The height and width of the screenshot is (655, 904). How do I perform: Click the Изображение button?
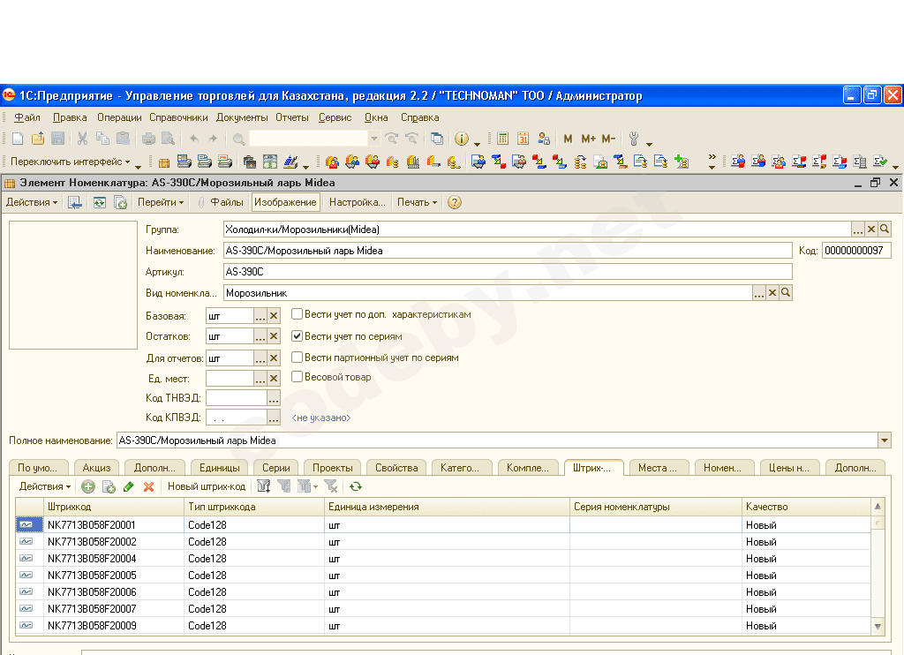pyautogui.click(x=286, y=202)
